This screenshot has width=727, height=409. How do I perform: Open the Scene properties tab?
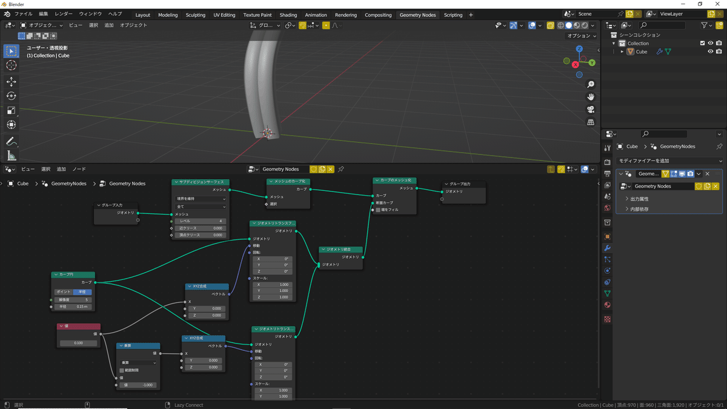pos(608,197)
